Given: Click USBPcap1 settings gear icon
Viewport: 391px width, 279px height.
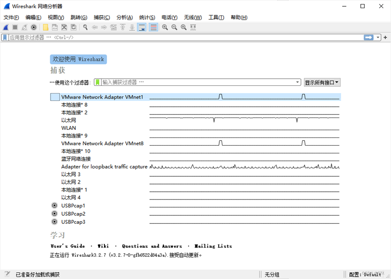Looking at the screenshot, I should (x=54, y=206).
